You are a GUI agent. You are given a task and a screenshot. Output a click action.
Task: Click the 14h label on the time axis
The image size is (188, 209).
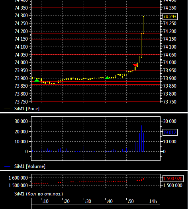[x=153, y=201]
